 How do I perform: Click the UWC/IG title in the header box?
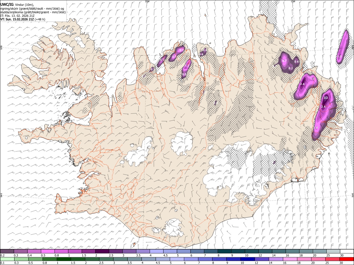[7, 4]
